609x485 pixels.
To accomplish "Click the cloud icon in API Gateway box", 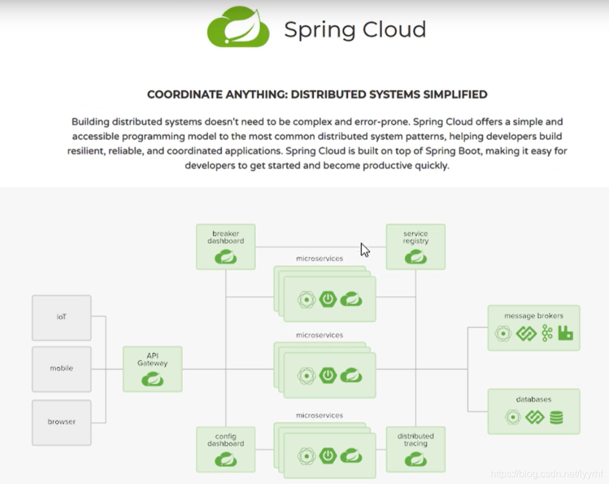I will (152, 379).
